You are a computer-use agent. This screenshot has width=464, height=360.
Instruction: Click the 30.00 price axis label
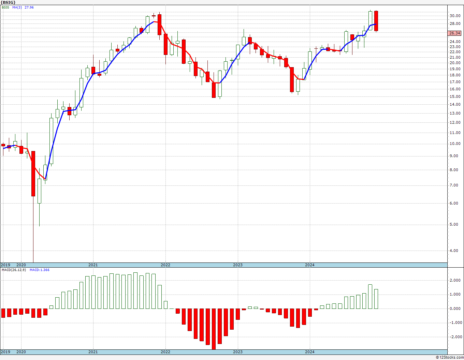click(x=454, y=16)
